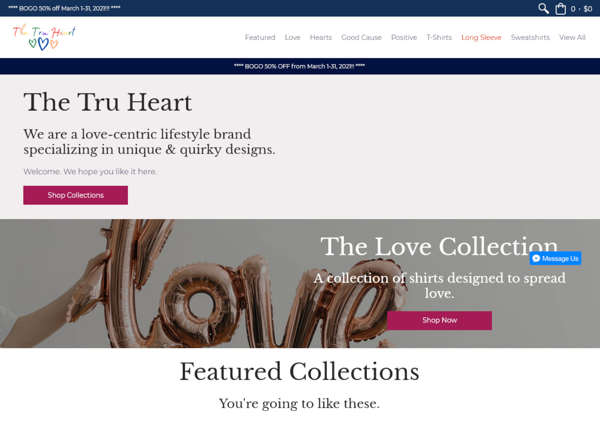Open the shopping bag cart icon

[560, 8]
